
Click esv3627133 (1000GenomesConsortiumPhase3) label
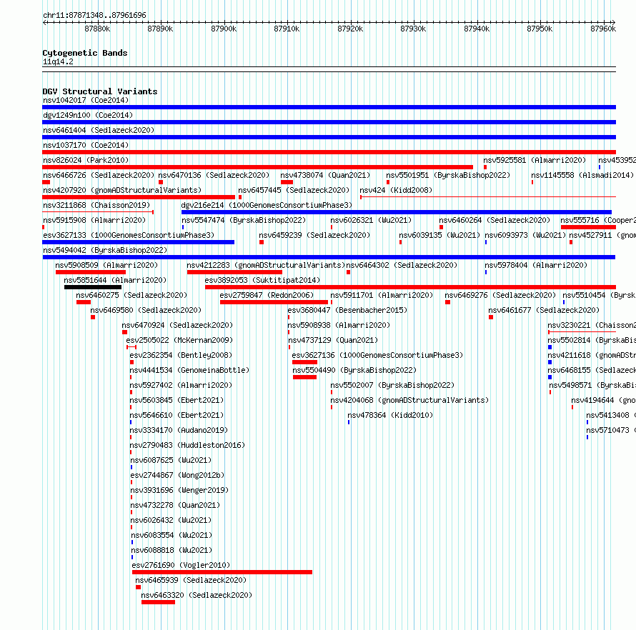pyautogui.click(x=129, y=235)
